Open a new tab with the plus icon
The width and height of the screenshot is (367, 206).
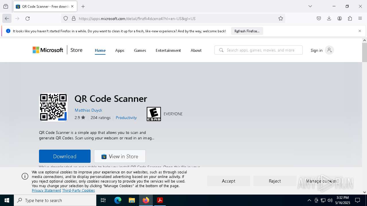point(83,6)
